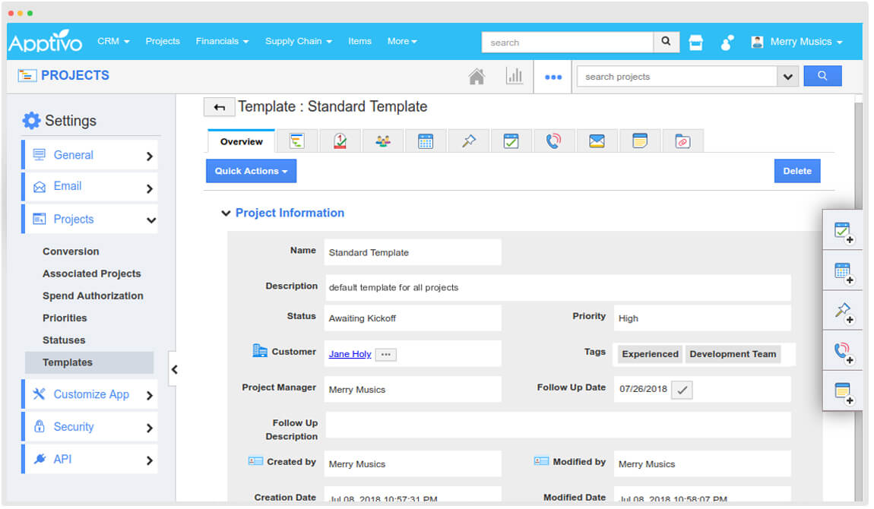Check the Follow Up Date checkbox

tap(682, 389)
